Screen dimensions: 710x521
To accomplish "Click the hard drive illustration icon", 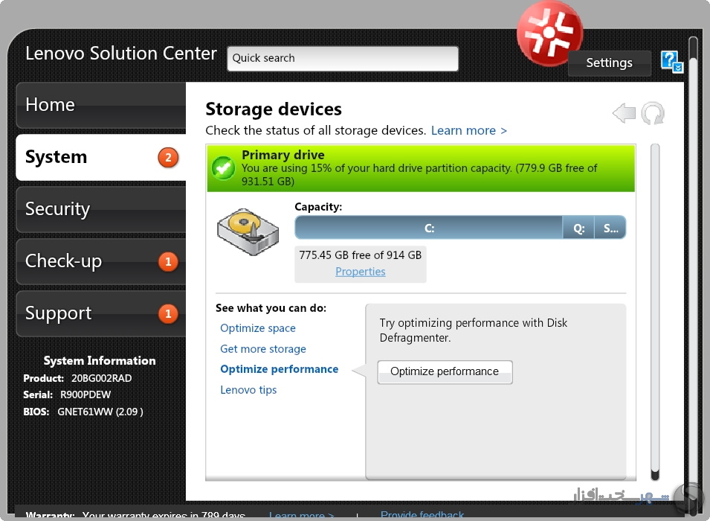I will point(248,231).
